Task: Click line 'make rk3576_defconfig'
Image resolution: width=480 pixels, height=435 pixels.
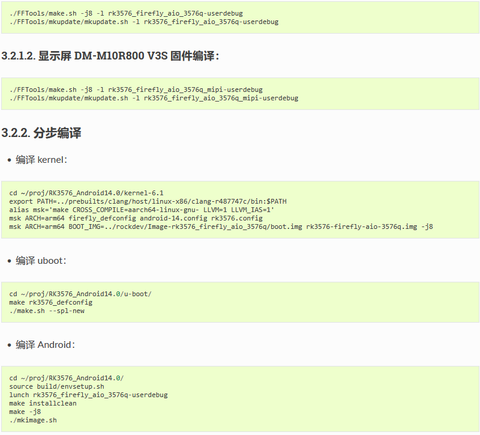Action: click(x=51, y=303)
